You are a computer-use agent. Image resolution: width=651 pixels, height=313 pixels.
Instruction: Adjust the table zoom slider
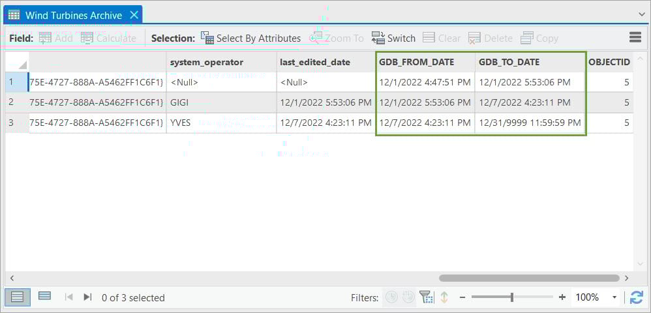(x=512, y=297)
